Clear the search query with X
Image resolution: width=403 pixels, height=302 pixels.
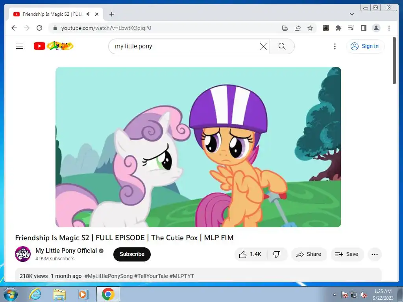[x=263, y=46]
